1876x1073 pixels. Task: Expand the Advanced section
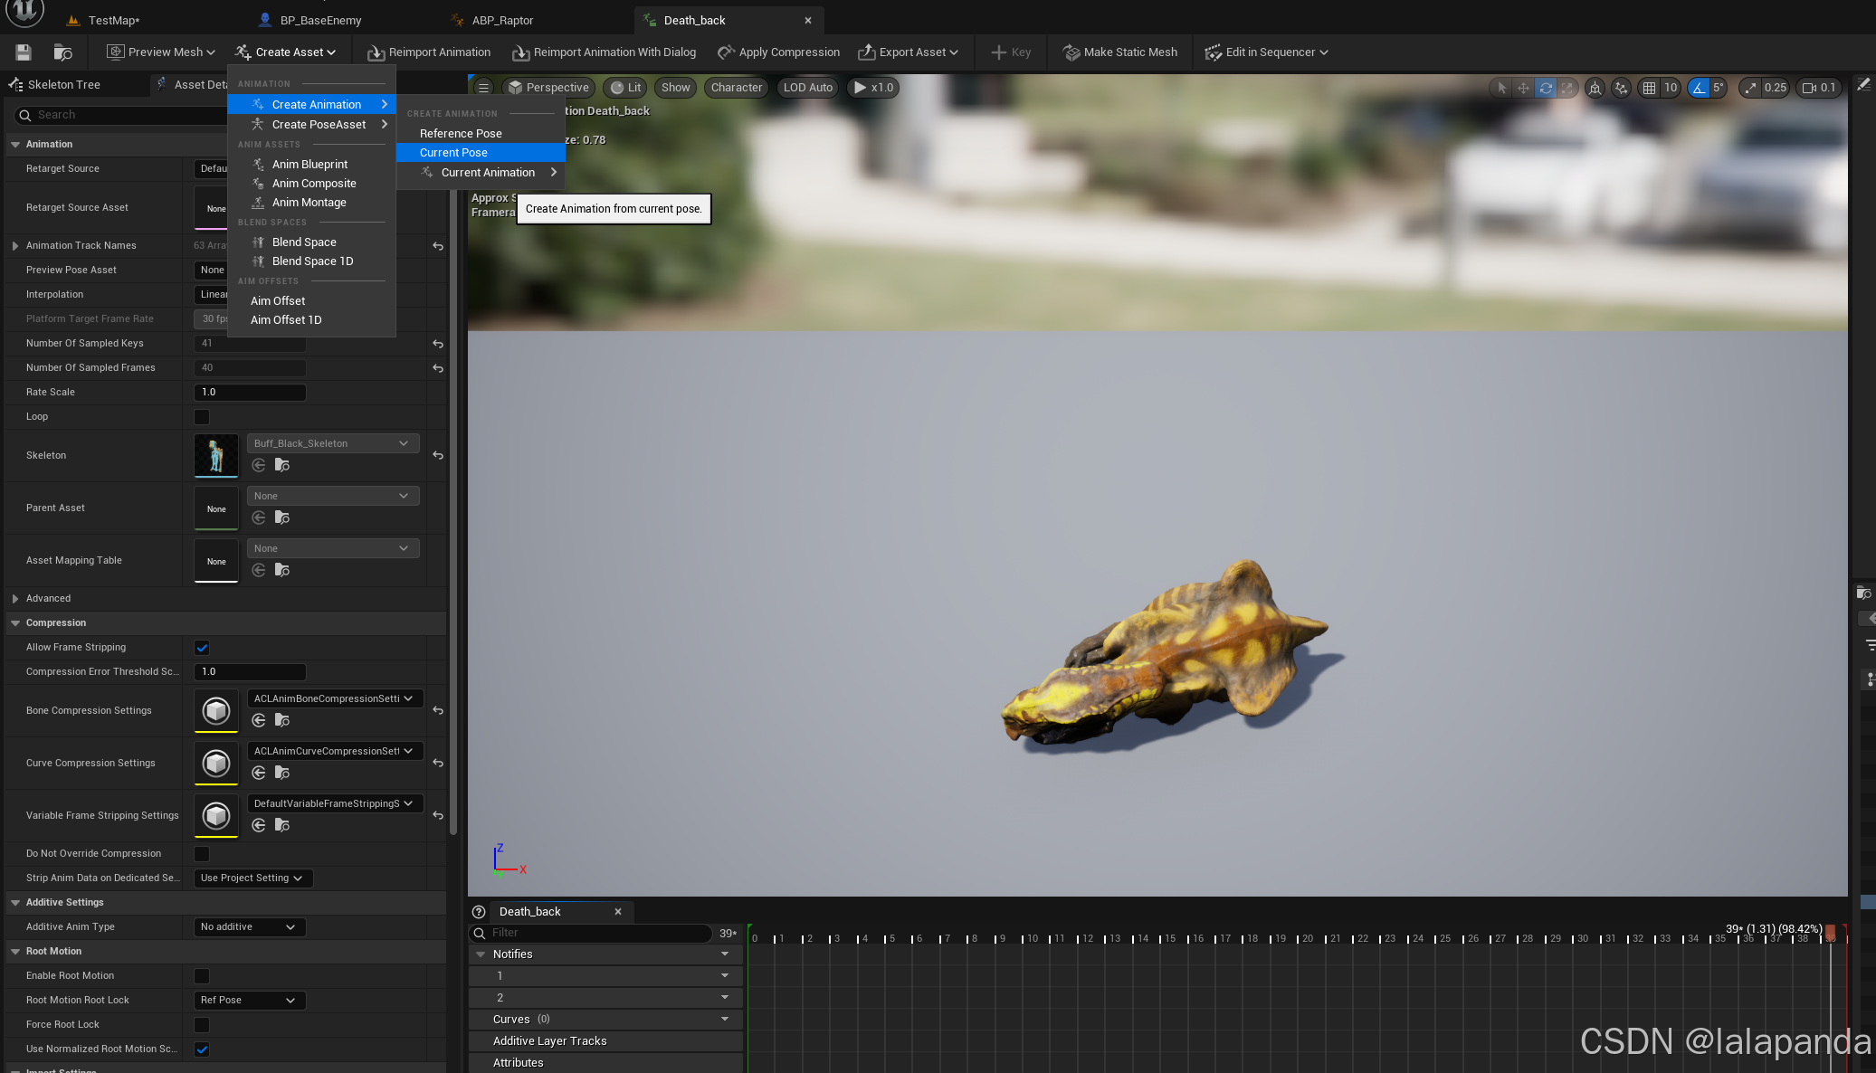15,599
